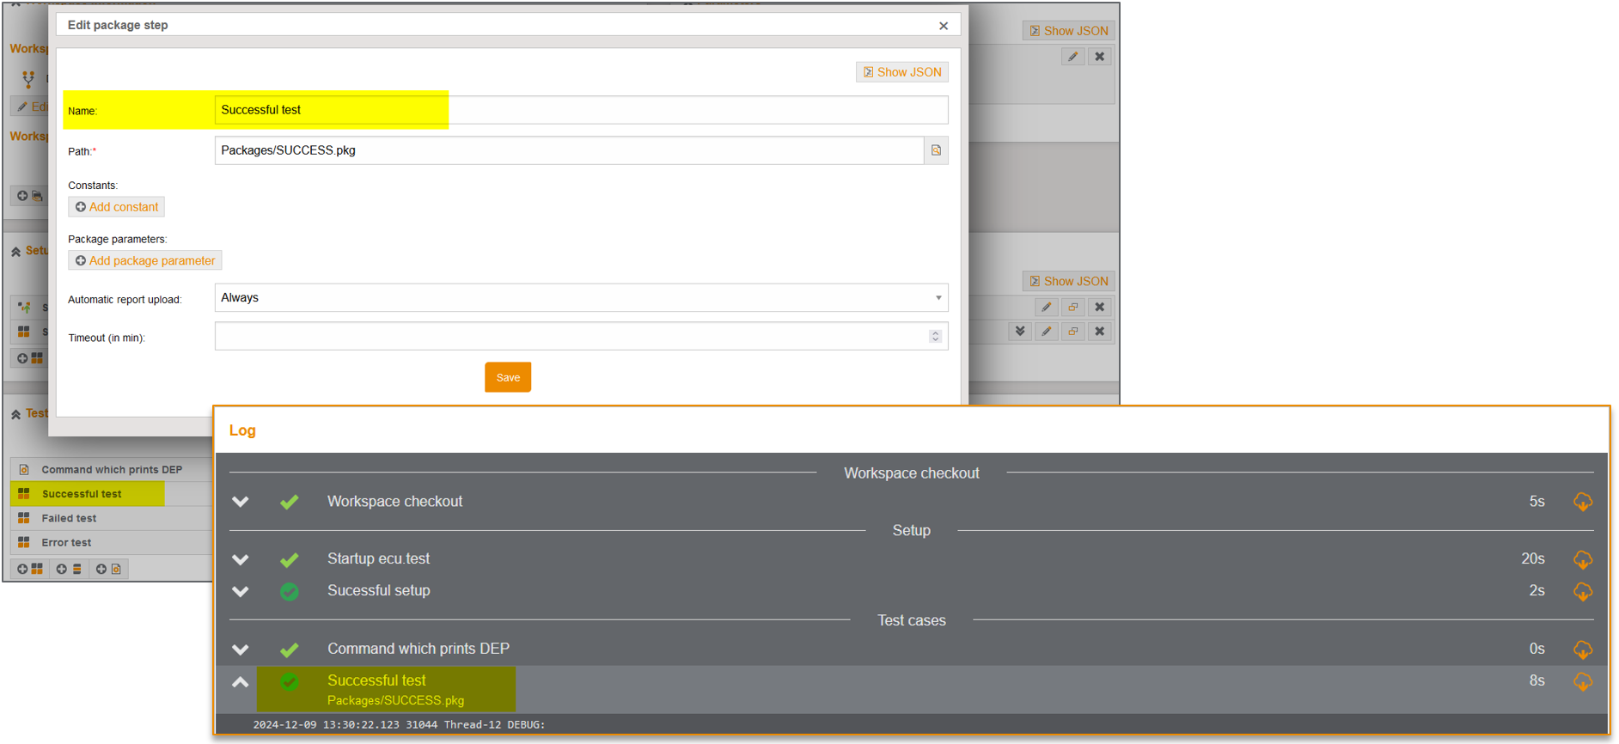Open the Automatic report upload dropdown
This screenshot has width=1619, height=744.
point(581,298)
